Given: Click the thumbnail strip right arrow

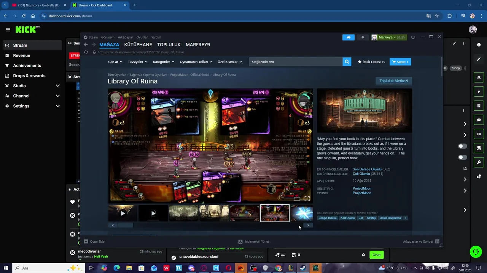Looking at the screenshot, I should pos(308,225).
